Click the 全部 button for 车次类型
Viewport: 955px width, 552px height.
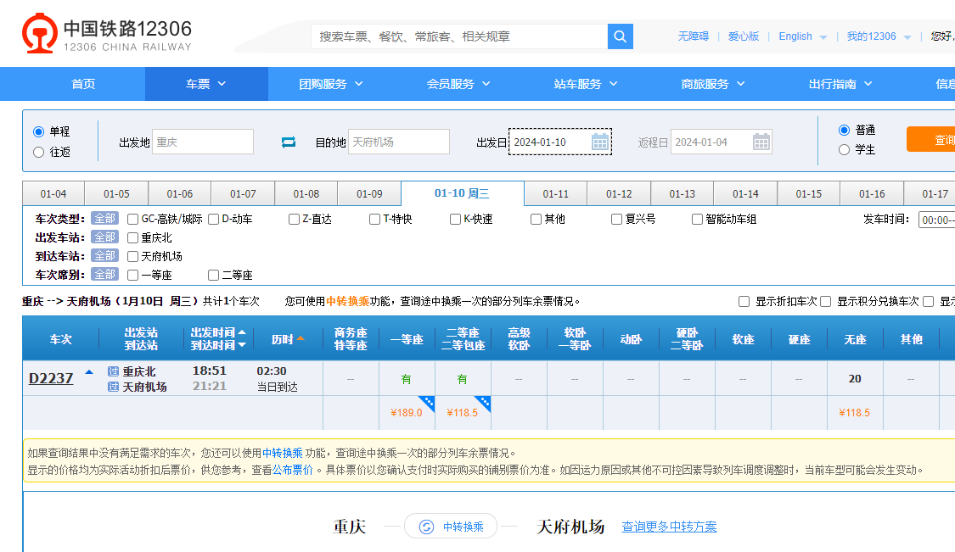(104, 219)
